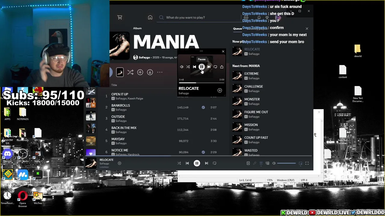Select the Opera Browser shortcut
The width and height of the screenshot is (385, 216).
pyautogui.click(x=23, y=199)
